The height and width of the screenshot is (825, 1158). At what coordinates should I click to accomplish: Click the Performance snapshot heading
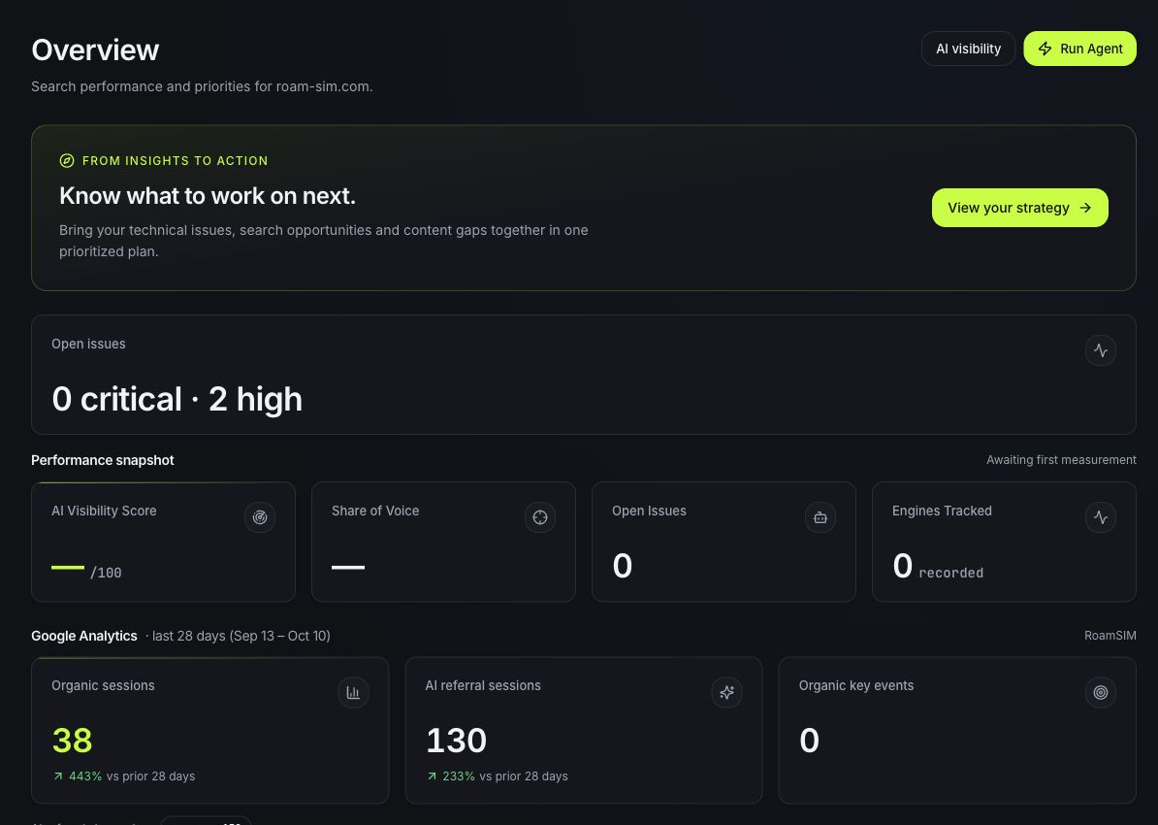(103, 460)
